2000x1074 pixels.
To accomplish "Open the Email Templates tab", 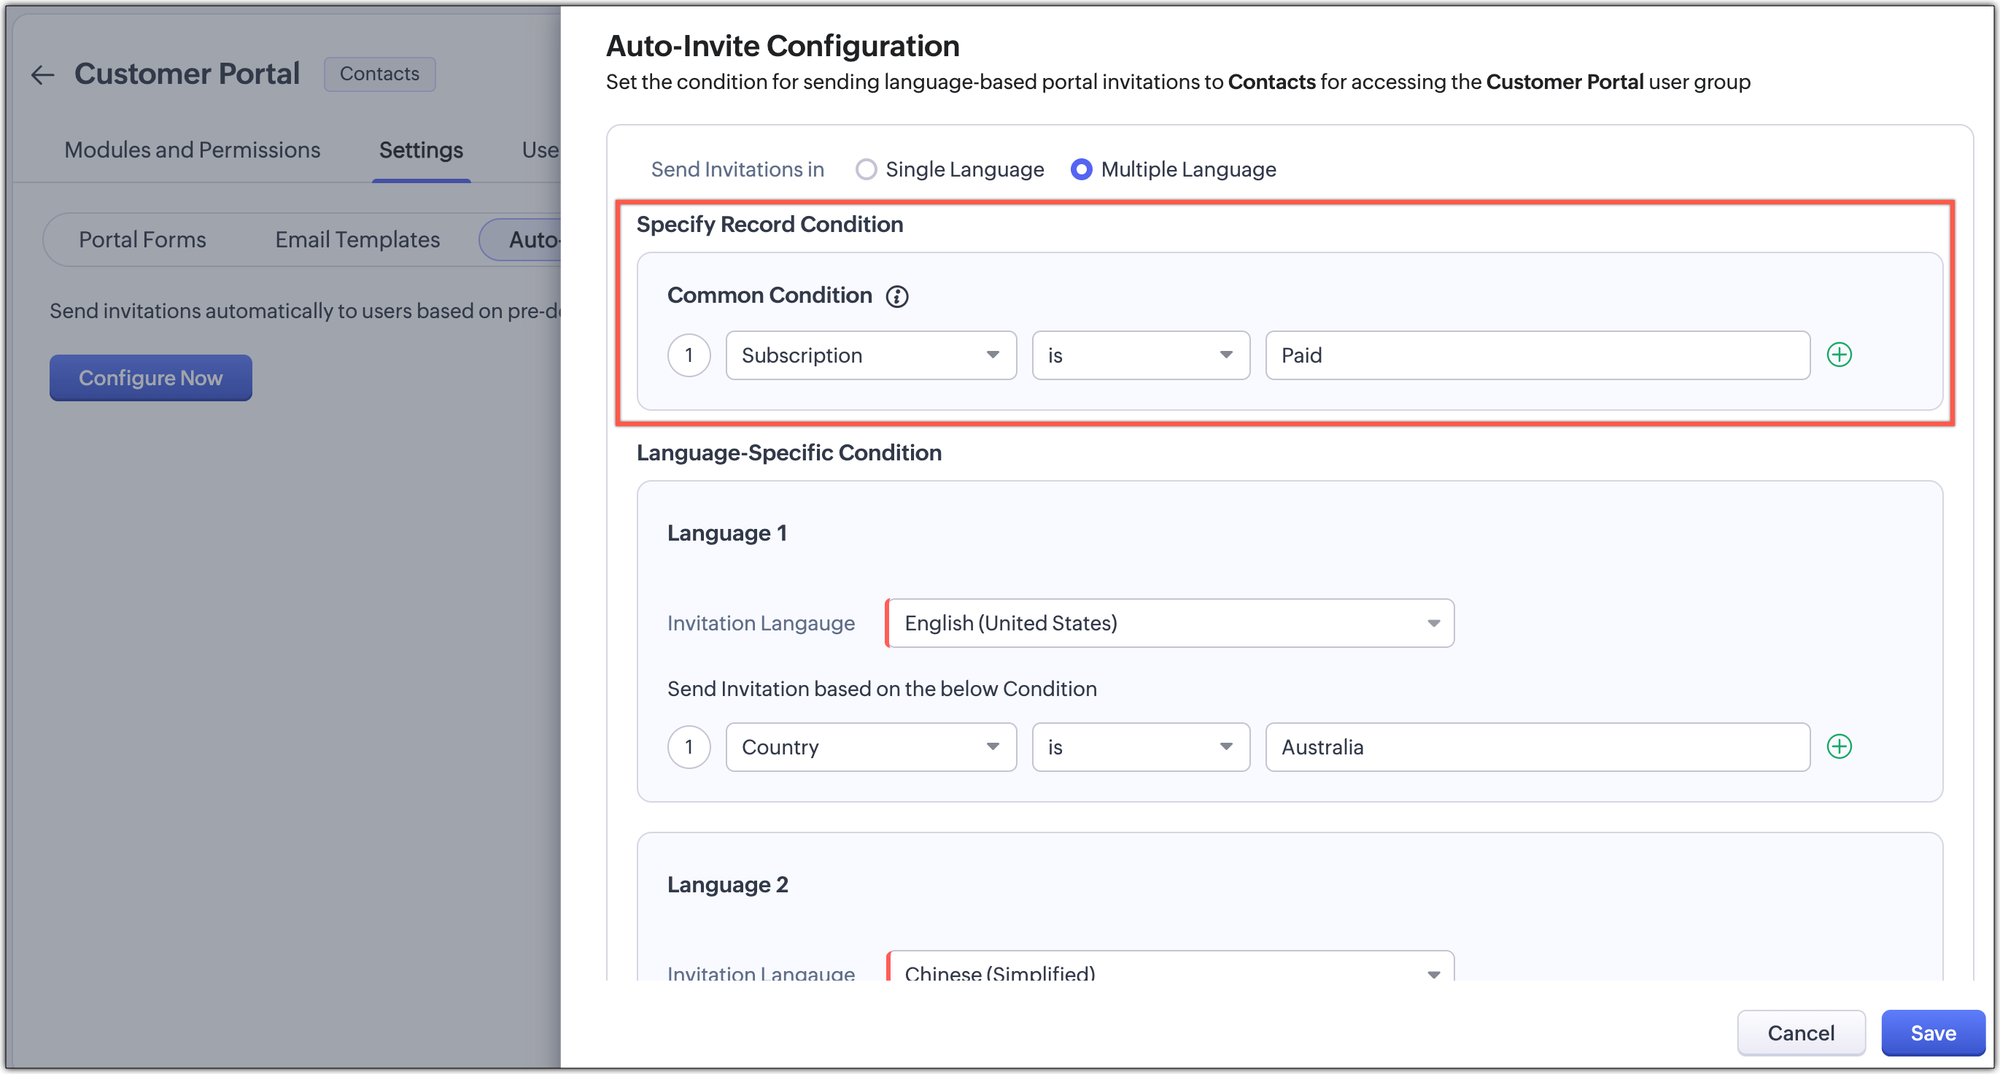I will pos(357,239).
